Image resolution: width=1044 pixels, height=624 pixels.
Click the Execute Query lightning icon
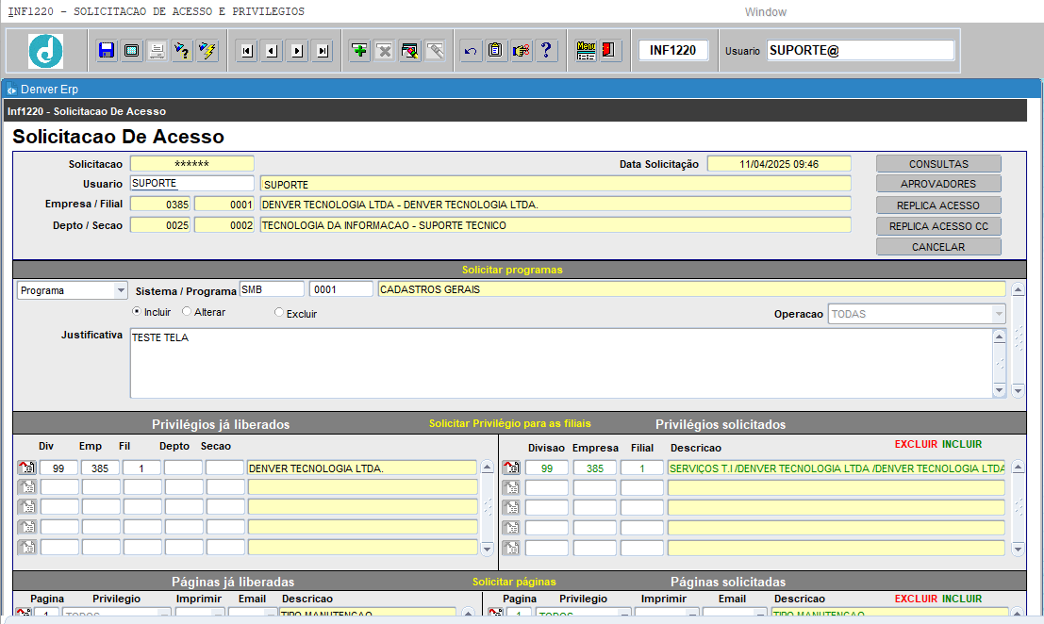(x=207, y=51)
